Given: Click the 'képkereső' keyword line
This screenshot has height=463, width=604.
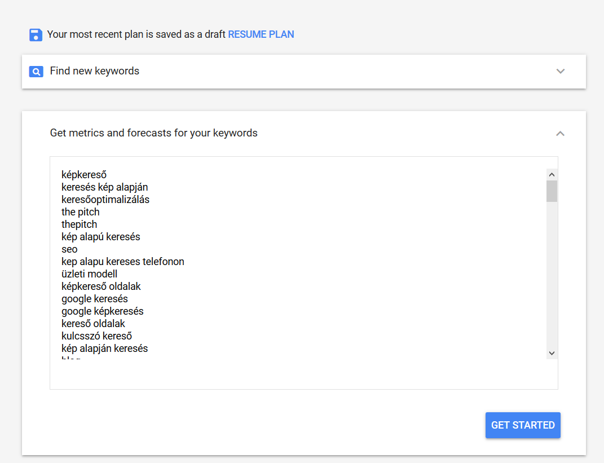Looking at the screenshot, I should point(84,175).
